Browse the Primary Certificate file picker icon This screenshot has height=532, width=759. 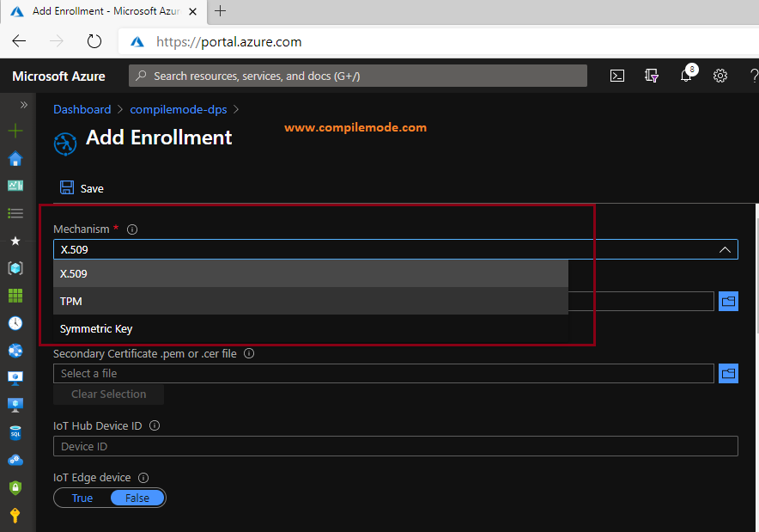(x=728, y=301)
